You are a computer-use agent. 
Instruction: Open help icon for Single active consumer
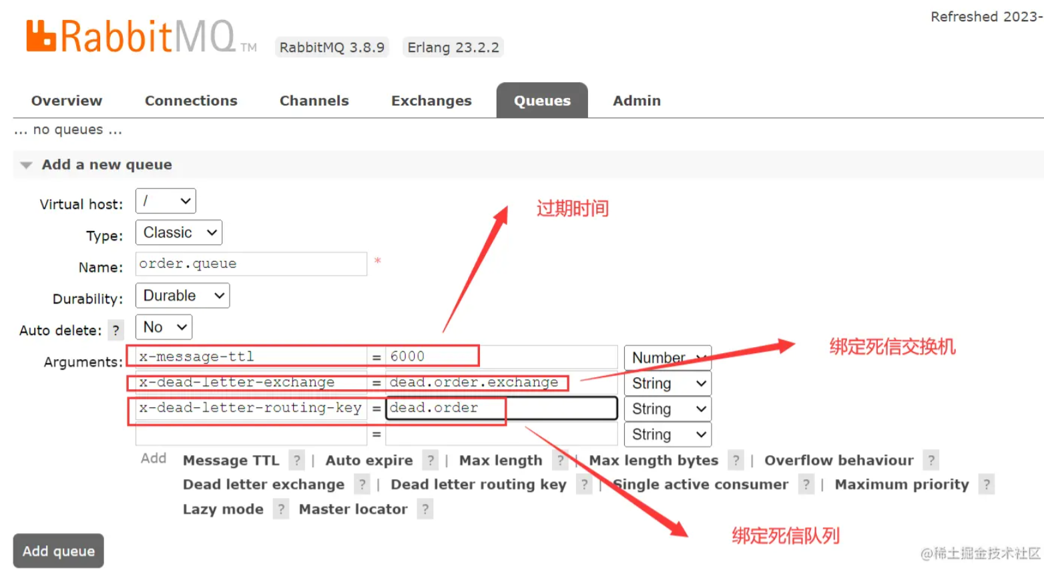pos(806,485)
